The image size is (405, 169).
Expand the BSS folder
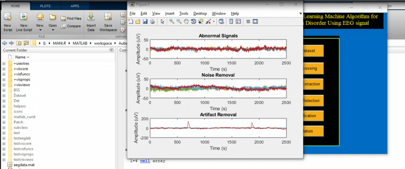4,90
